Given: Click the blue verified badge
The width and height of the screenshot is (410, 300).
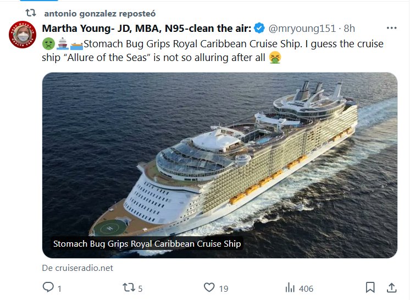Looking at the screenshot, I should click(x=259, y=29).
